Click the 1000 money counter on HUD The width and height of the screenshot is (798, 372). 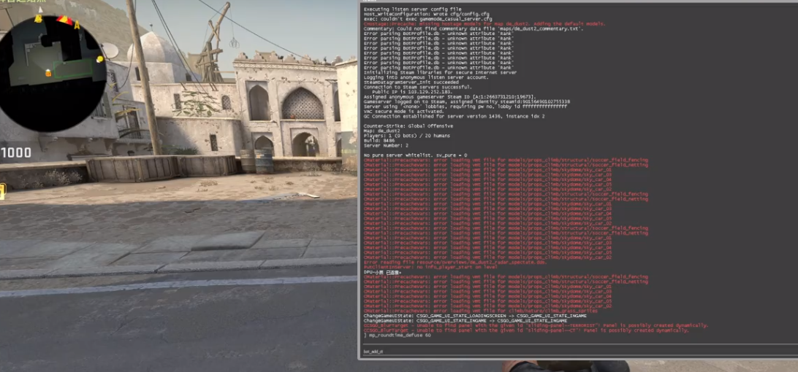(x=16, y=152)
